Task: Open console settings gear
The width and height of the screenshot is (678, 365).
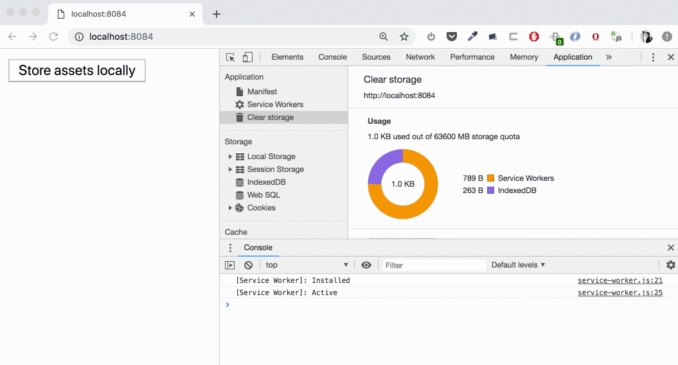Action: tap(671, 265)
